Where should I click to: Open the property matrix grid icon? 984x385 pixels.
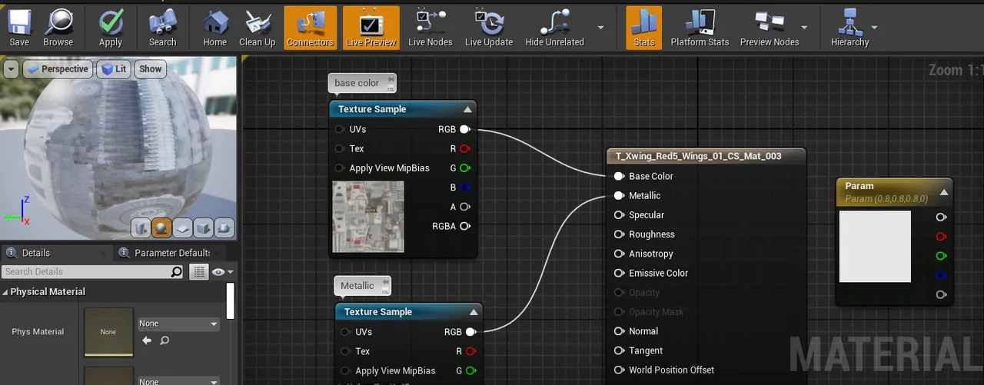[x=199, y=271]
